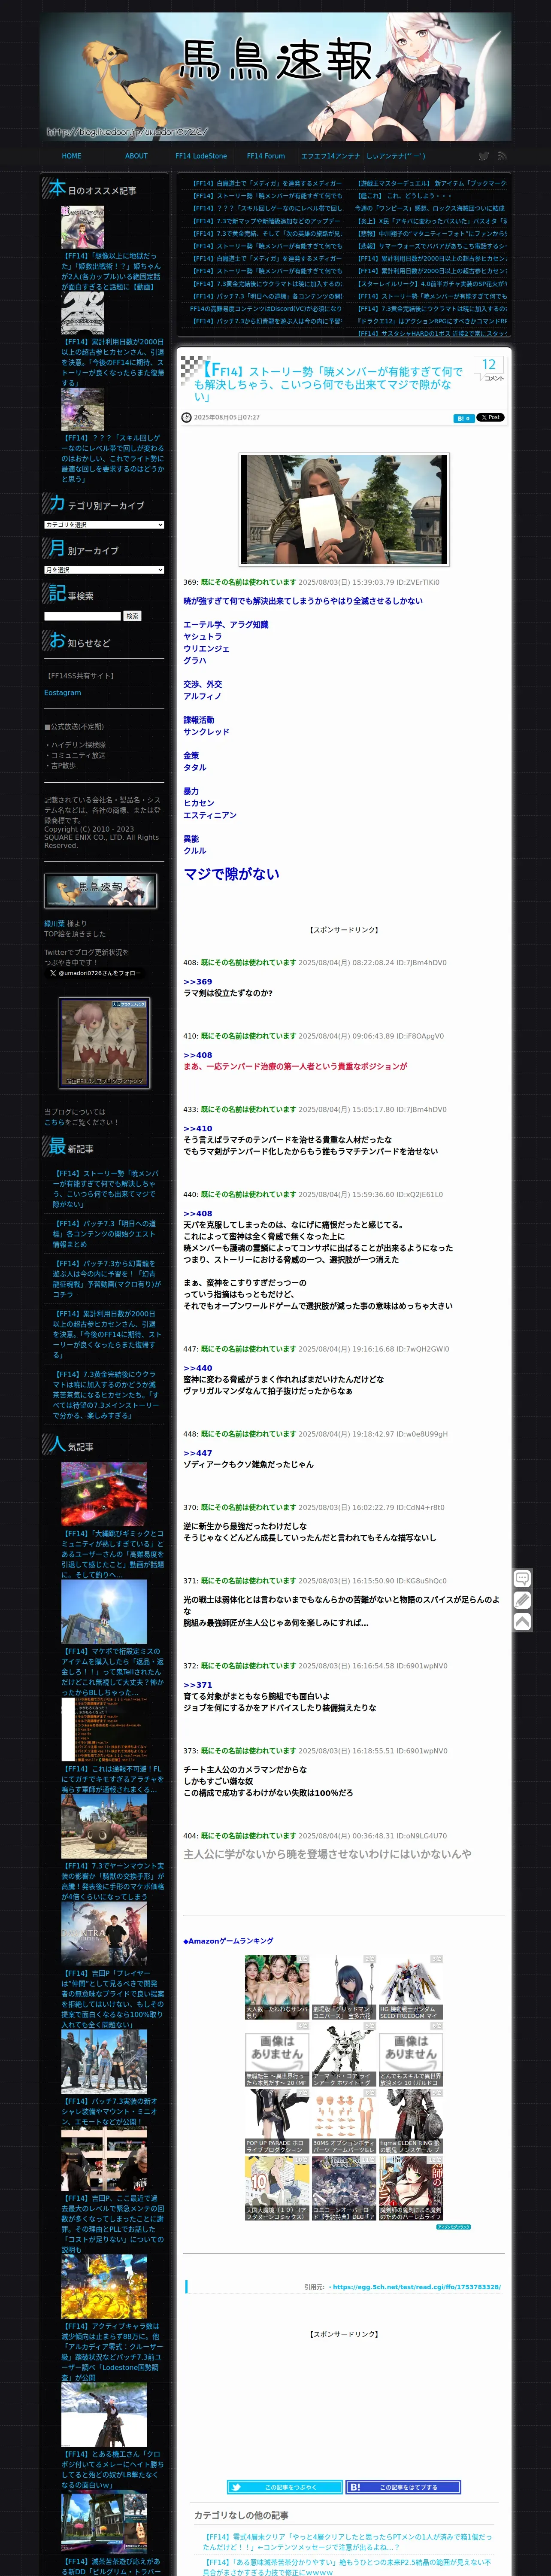
Task: Click the Hatena B! bookmark article button
Action: coord(403,2487)
